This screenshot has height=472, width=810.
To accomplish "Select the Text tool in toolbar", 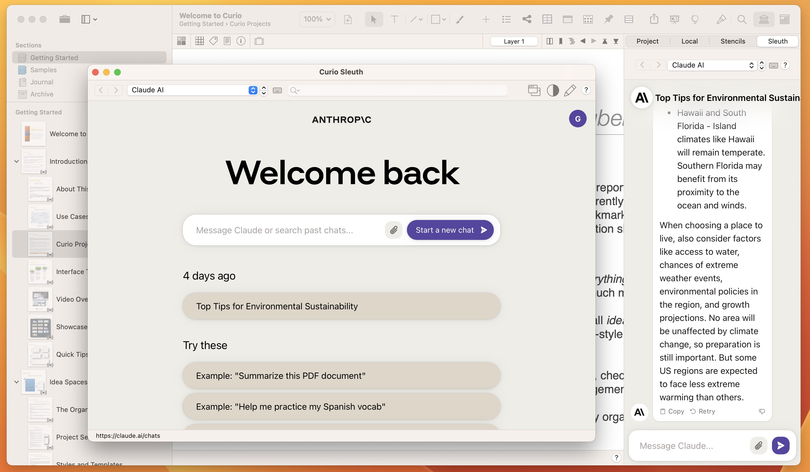I will pos(394,20).
